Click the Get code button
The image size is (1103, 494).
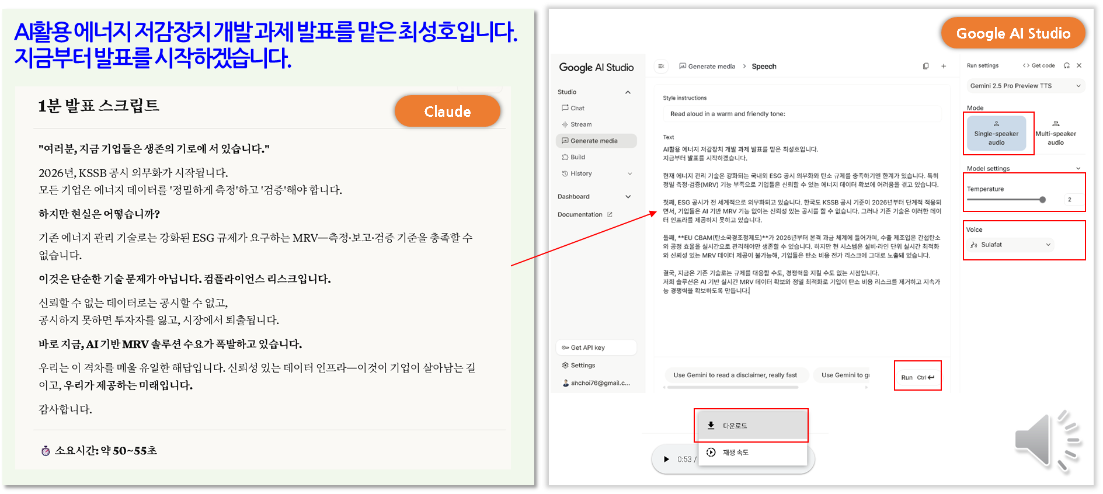pyautogui.click(x=1039, y=66)
